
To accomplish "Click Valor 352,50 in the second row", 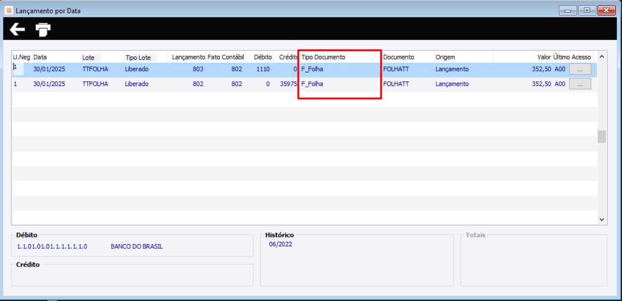I will point(541,84).
